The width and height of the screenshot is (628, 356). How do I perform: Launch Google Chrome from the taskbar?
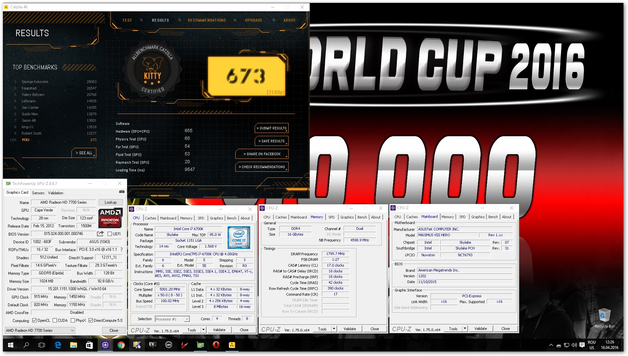click(x=121, y=345)
